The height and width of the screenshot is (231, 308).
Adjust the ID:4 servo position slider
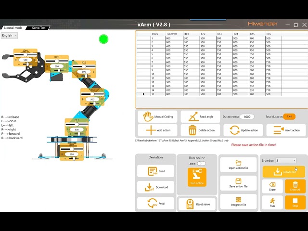point(92,94)
